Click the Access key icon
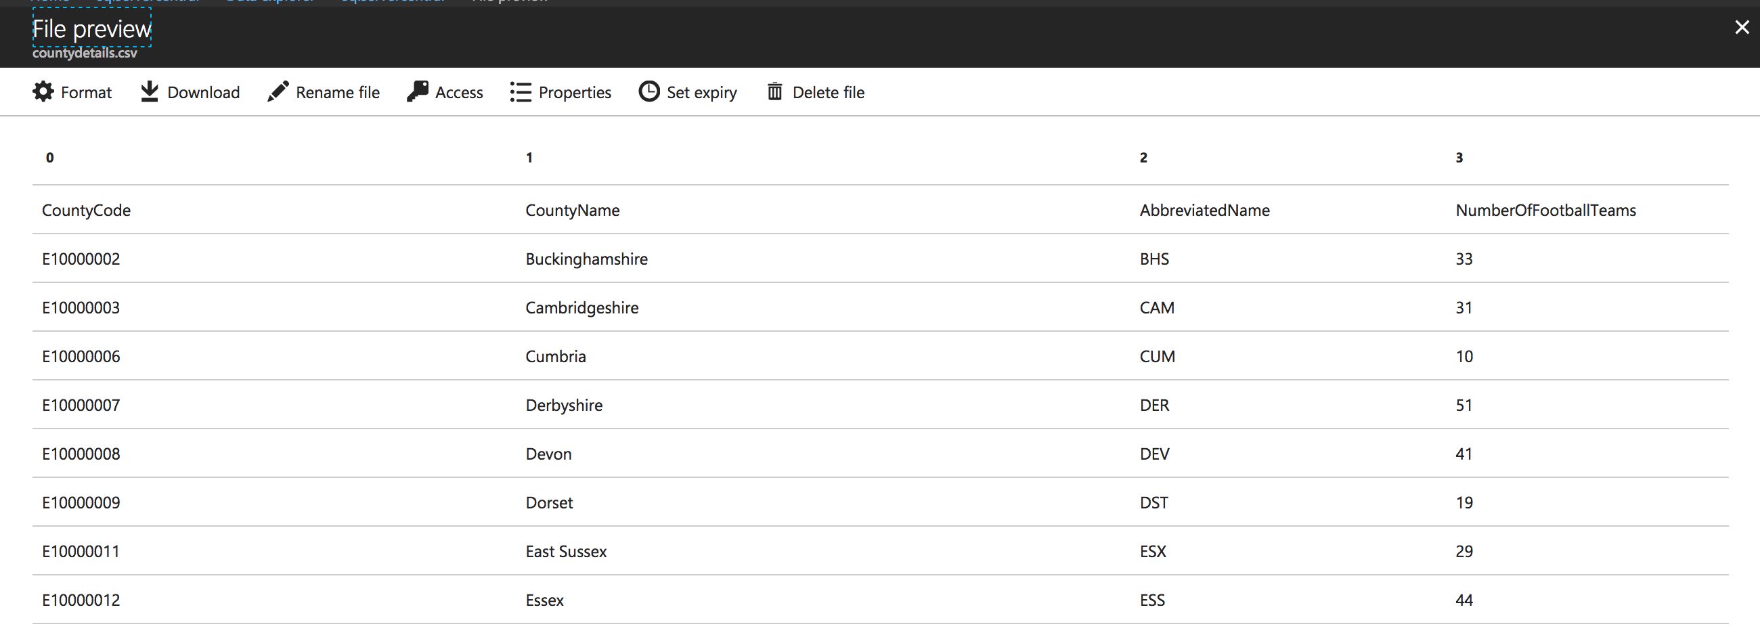Image resolution: width=1760 pixels, height=635 pixels. [418, 91]
